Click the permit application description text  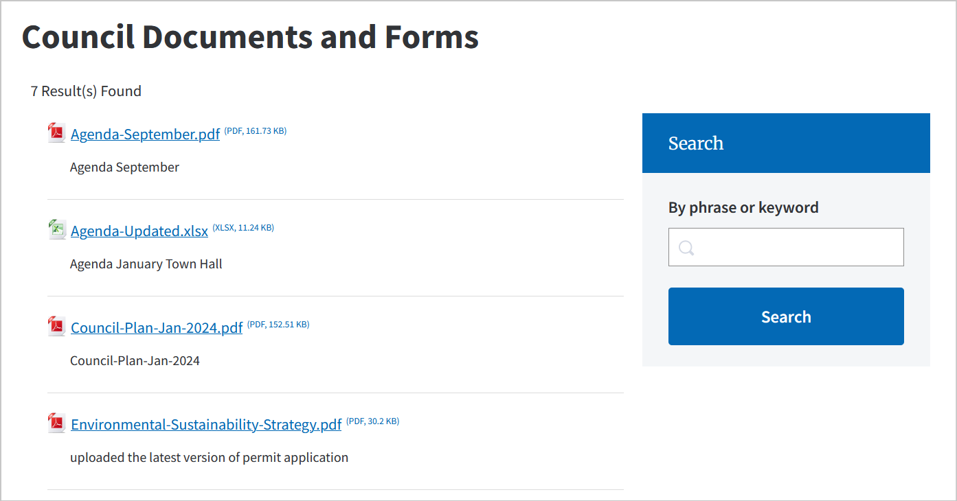[208, 457]
